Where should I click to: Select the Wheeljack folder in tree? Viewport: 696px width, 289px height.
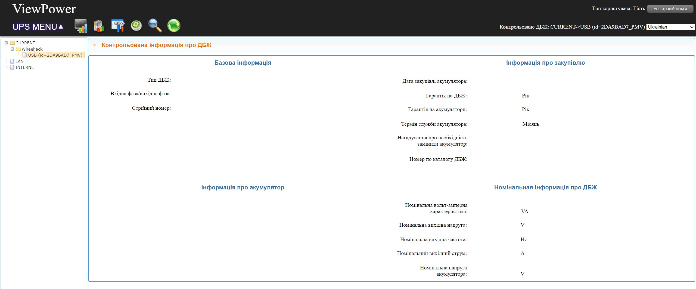click(x=32, y=49)
